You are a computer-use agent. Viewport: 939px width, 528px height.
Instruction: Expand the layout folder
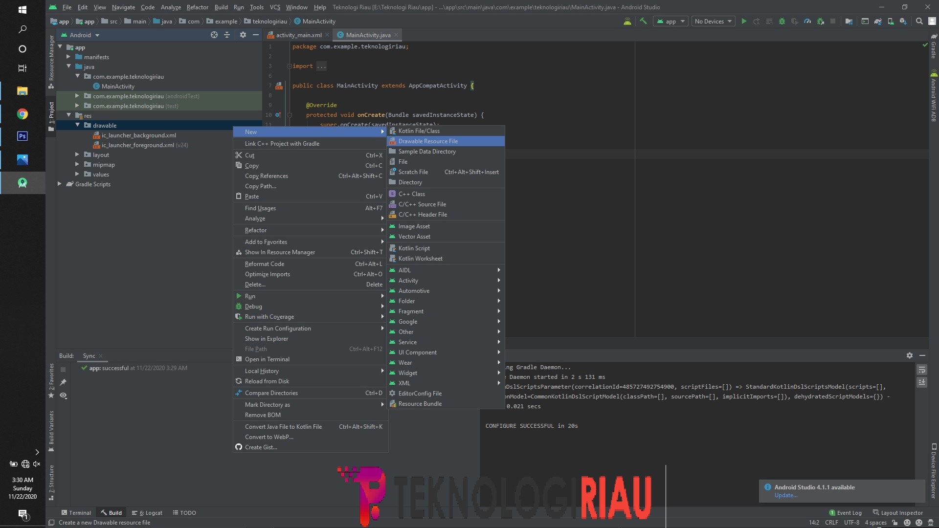77,155
